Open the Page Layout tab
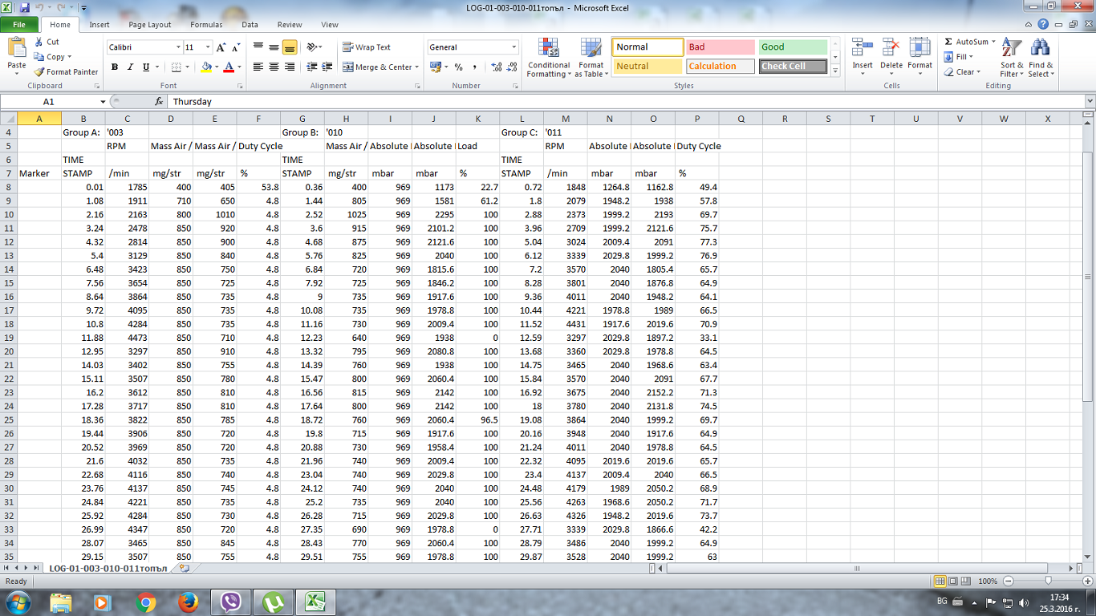Image resolution: width=1096 pixels, height=616 pixels. pyautogui.click(x=150, y=25)
